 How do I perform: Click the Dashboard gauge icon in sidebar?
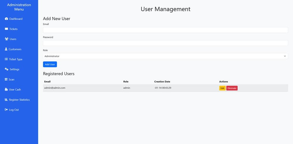point(6,19)
